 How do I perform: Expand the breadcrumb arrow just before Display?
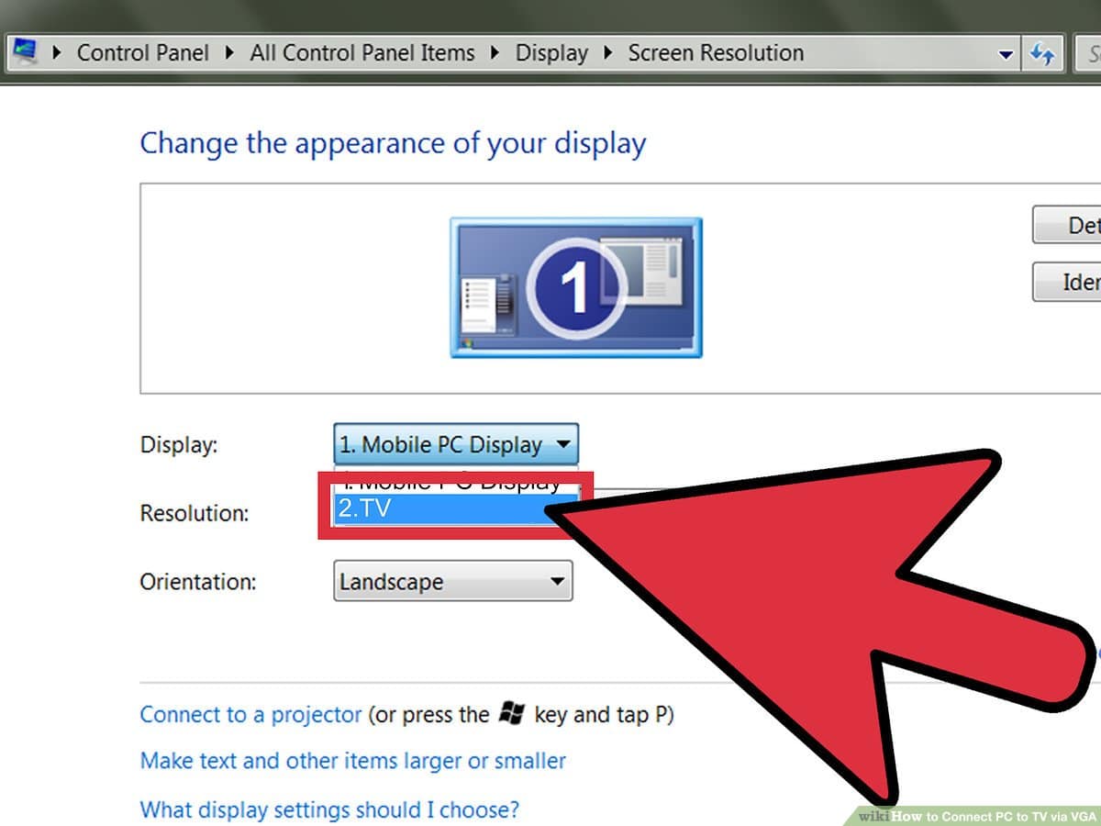(x=495, y=53)
